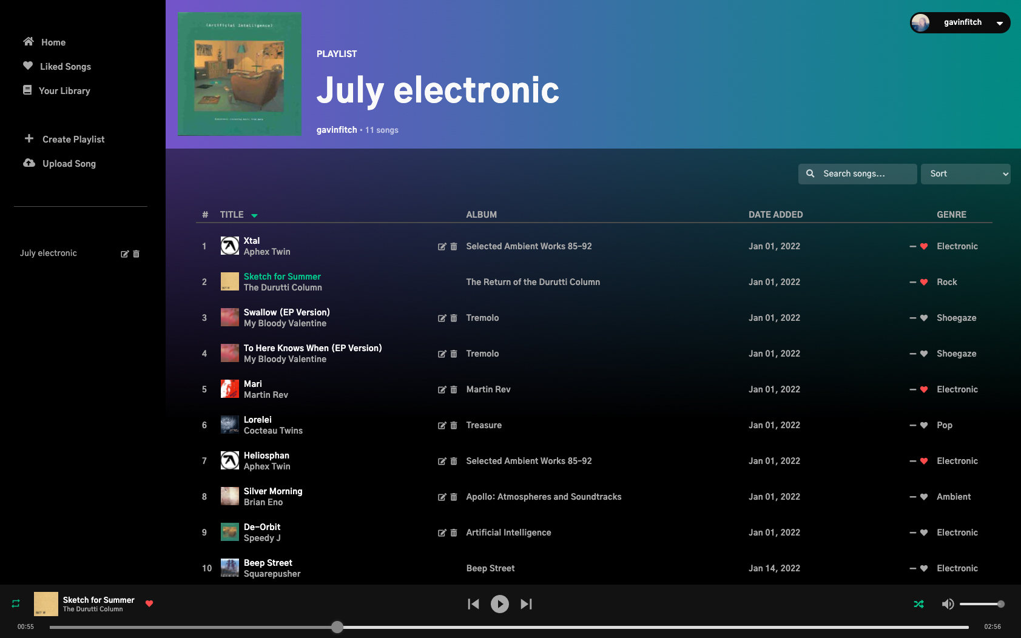Toggle the Title column sort arrow

click(254, 215)
